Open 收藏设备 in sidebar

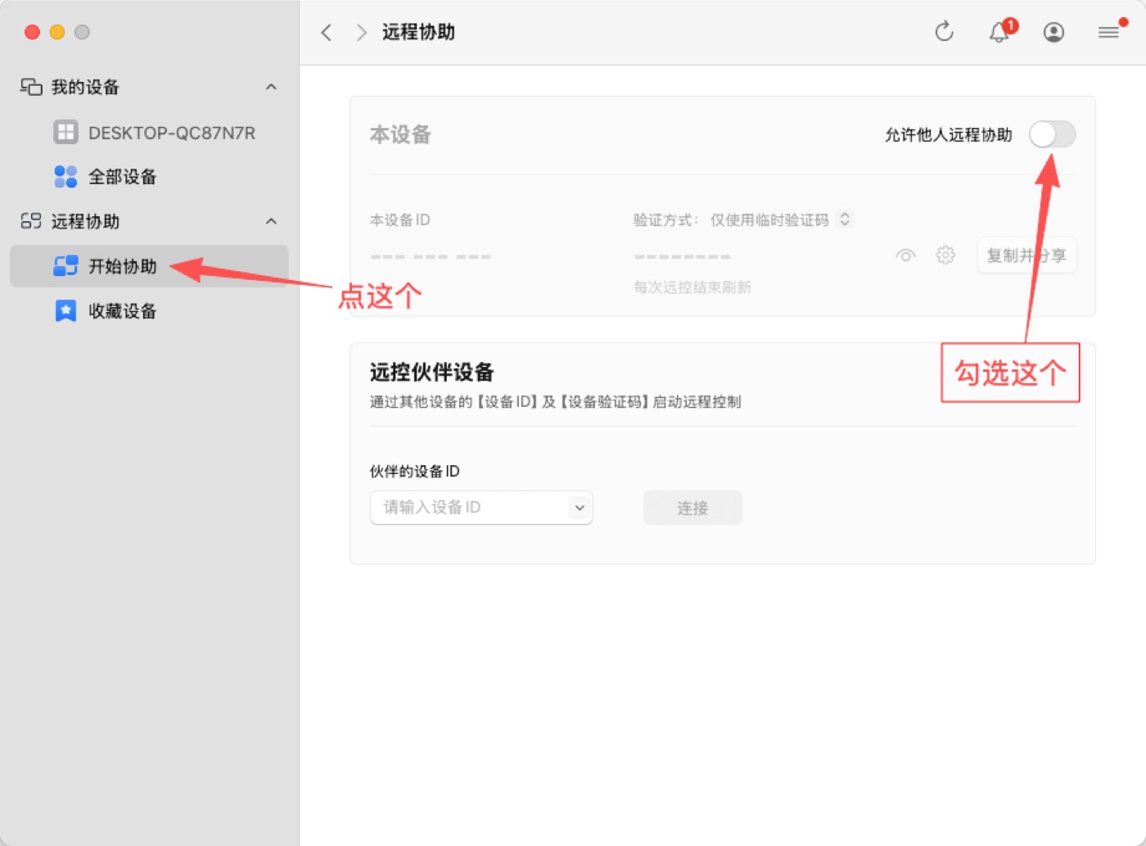(149, 310)
